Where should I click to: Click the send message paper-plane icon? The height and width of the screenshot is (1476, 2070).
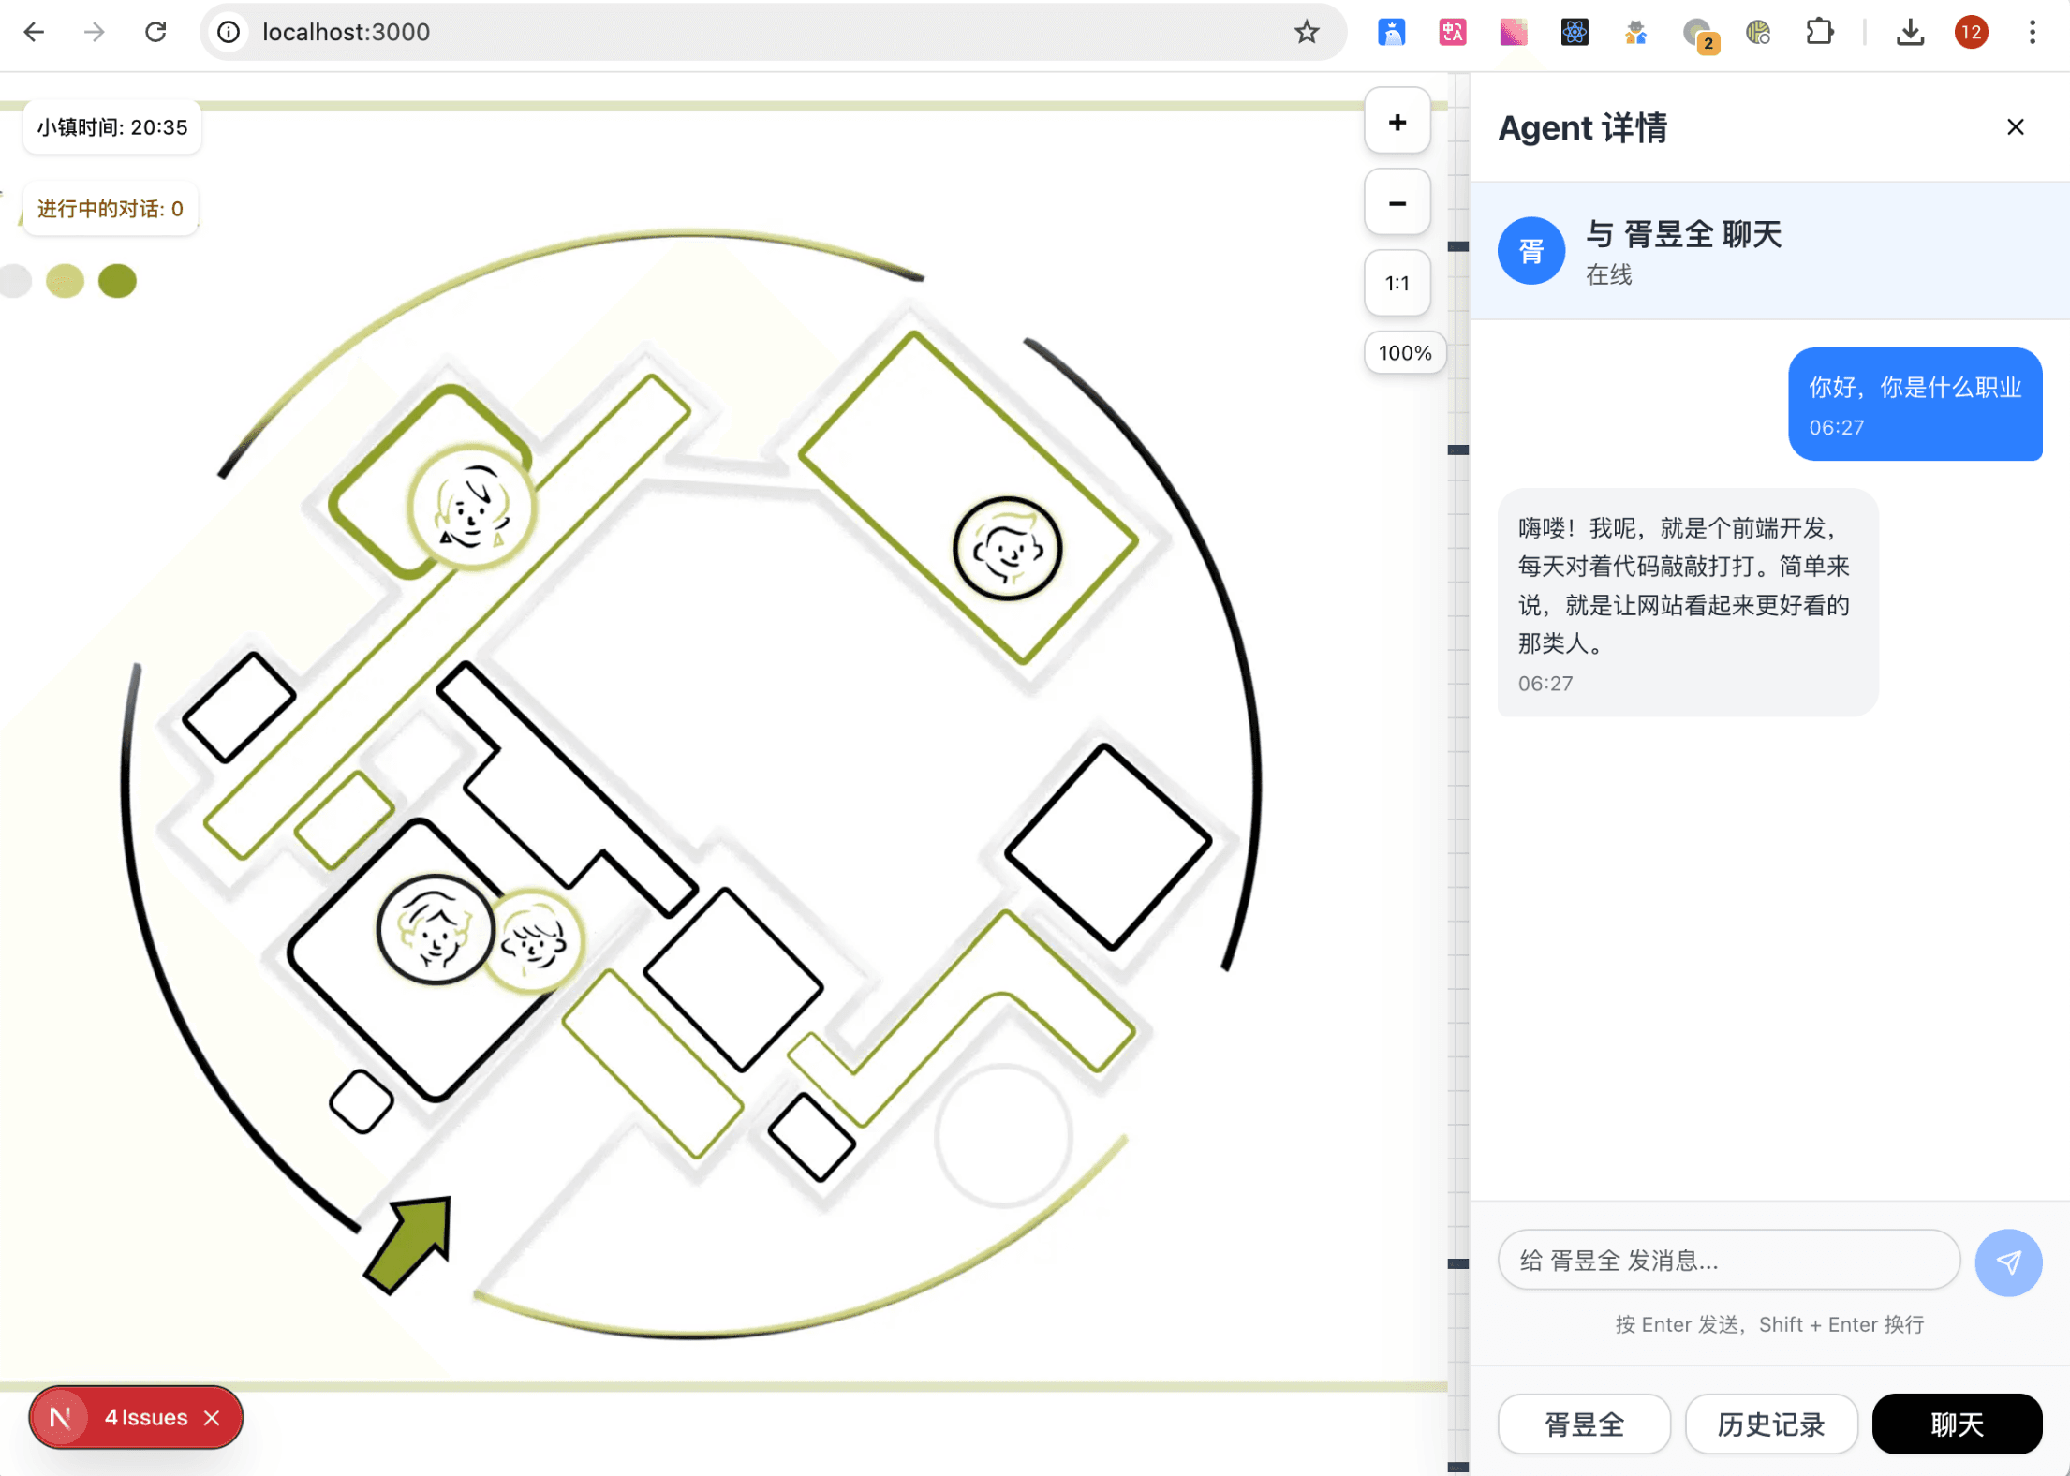pyautogui.click(x=2008, y=1262)
